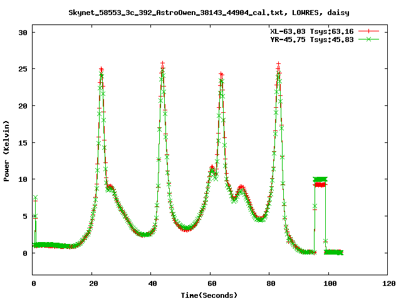Click the red legend line sample for XL
The height and width of the screenshot is (301, 401).
[368, 31]
